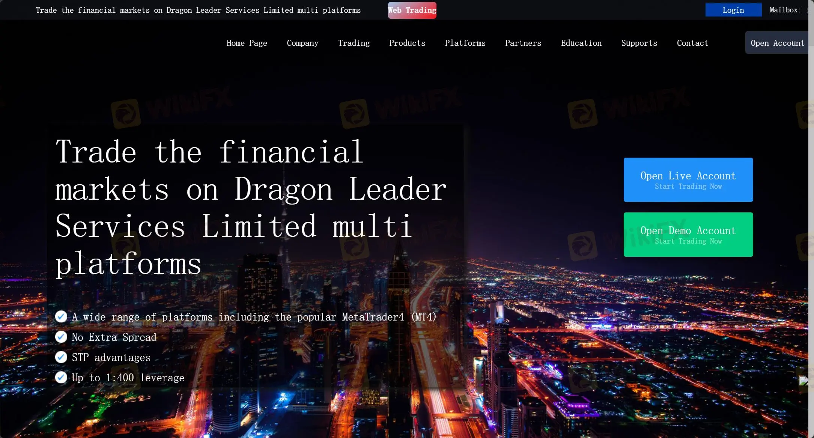Image resolution: width=814 pixels, height=438 pixels.
Task: Click the checkmark icon next to 1:400 leverage
Action: click(x=61, y=377)
